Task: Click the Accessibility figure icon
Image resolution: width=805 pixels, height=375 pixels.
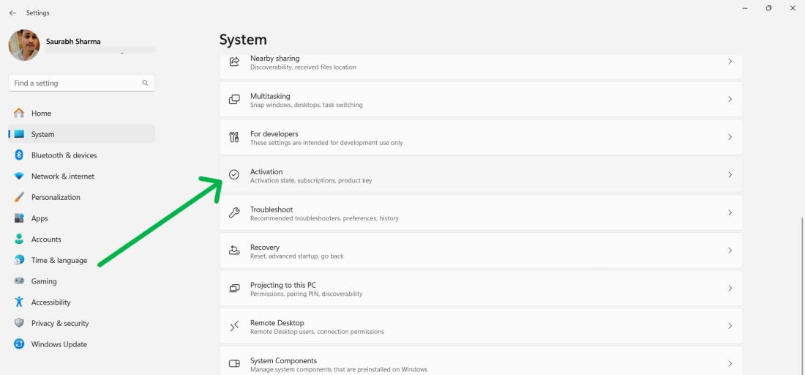Action: pos(19,302)
